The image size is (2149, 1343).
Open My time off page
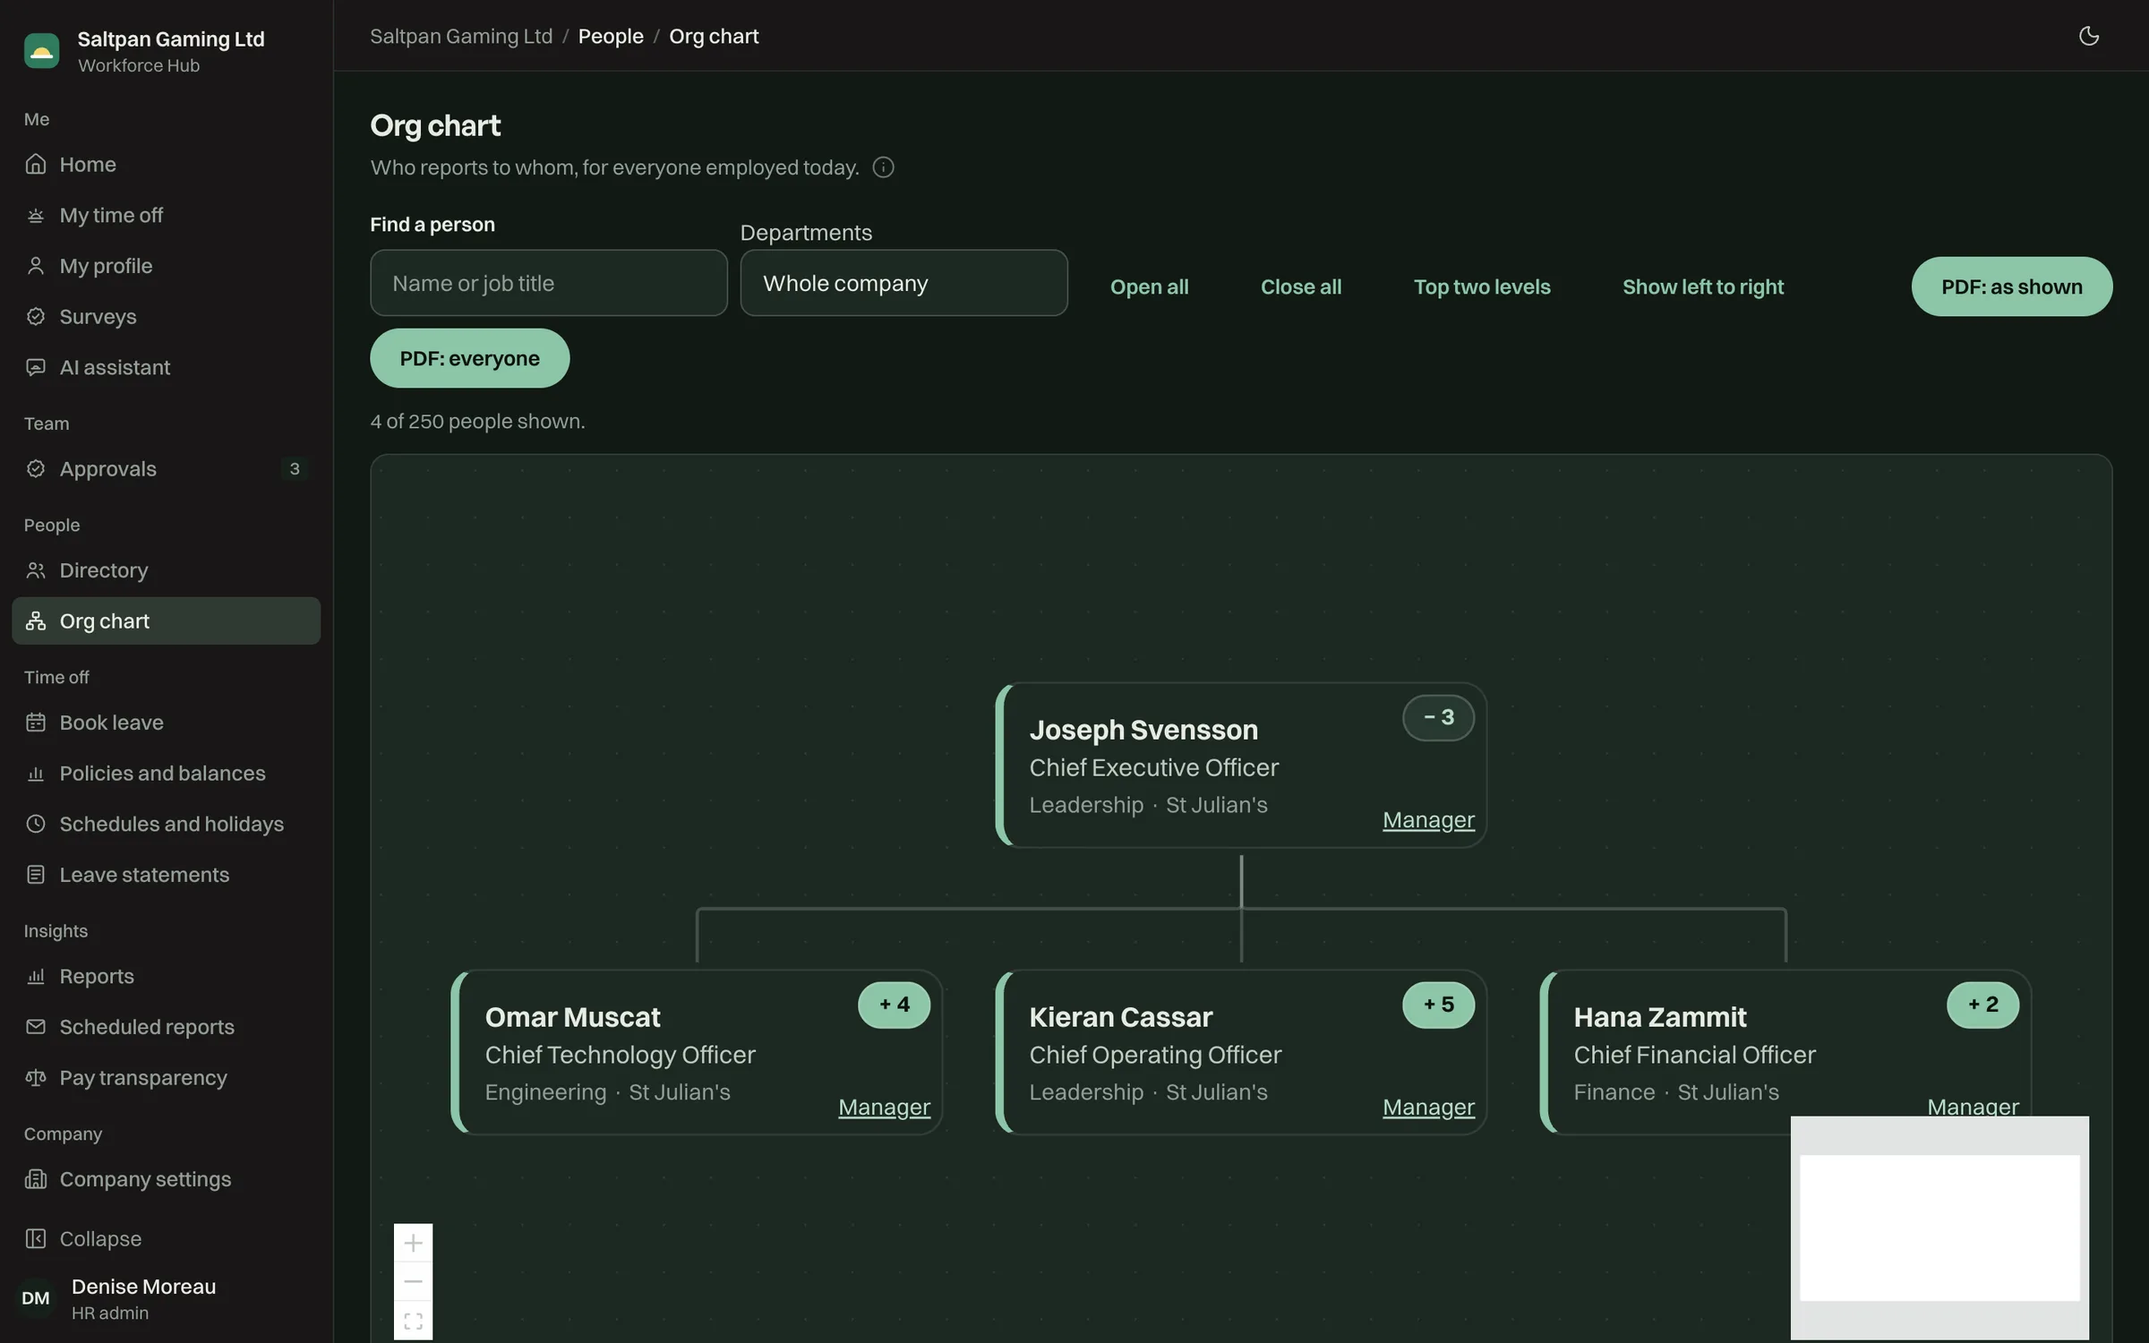167,215
